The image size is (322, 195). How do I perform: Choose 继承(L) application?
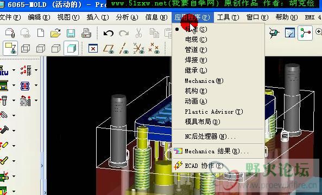(218, 70)
